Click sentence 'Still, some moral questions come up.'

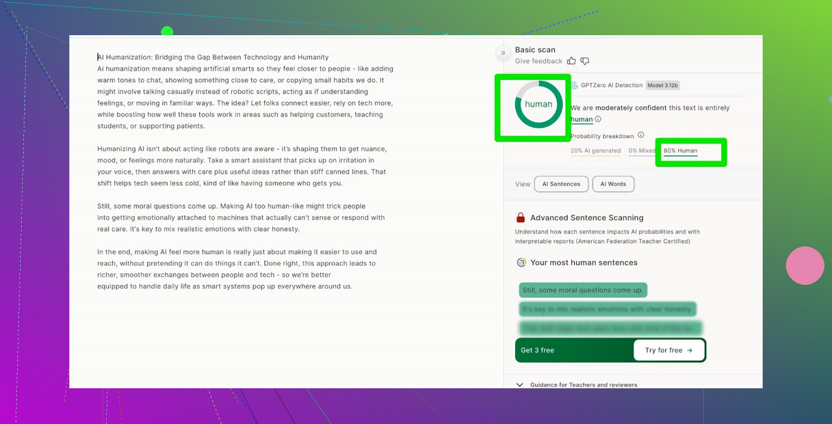(x=583, y=290)
